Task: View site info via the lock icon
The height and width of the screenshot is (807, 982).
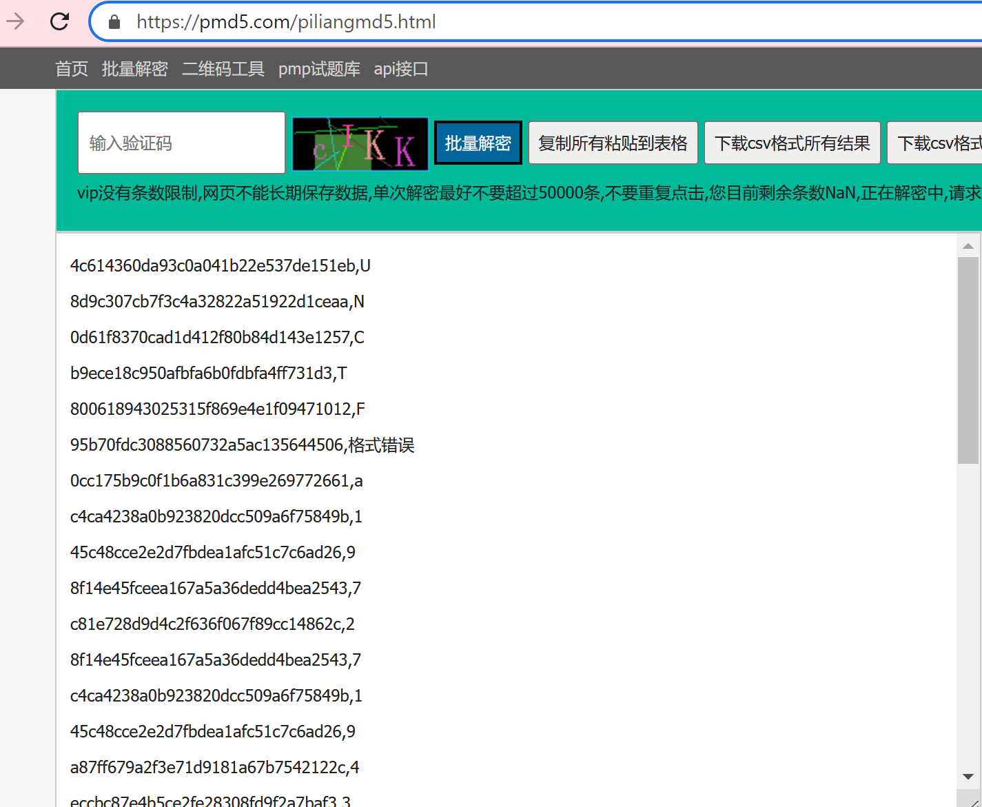Action: 114,22
